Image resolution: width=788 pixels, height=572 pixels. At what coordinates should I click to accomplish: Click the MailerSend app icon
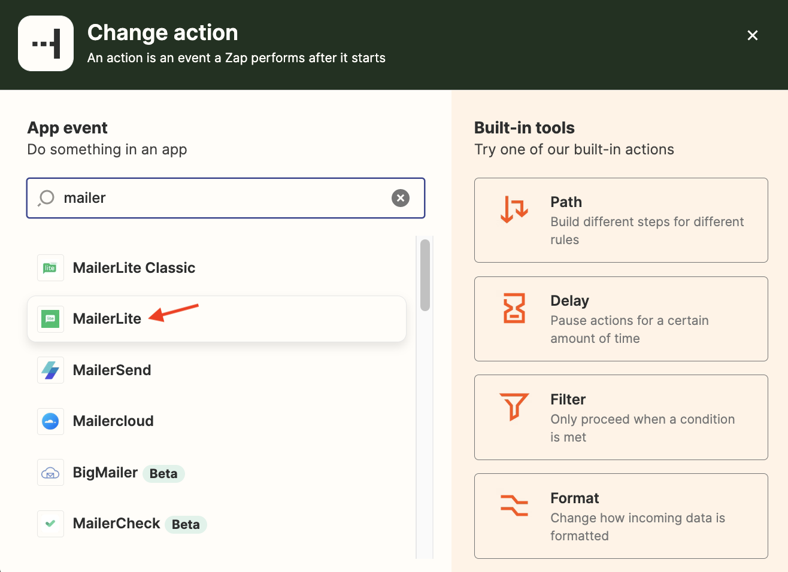coord(50,370)
